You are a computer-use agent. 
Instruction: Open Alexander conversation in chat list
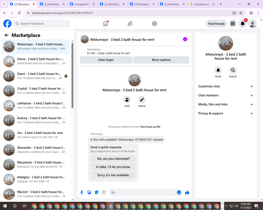coord(35,150)
